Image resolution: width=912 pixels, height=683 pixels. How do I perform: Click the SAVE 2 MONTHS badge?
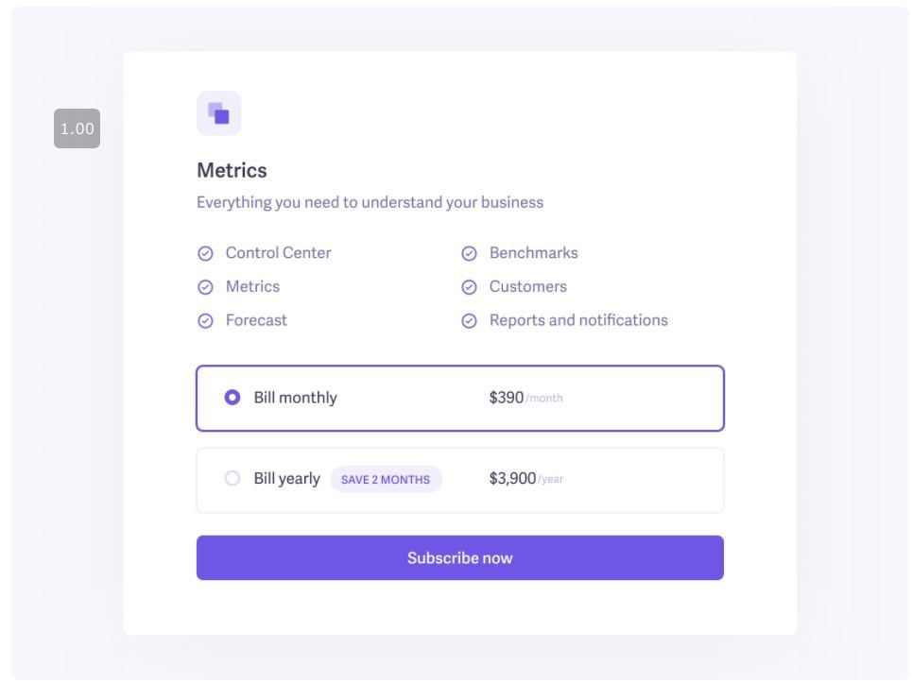point(386,480)
